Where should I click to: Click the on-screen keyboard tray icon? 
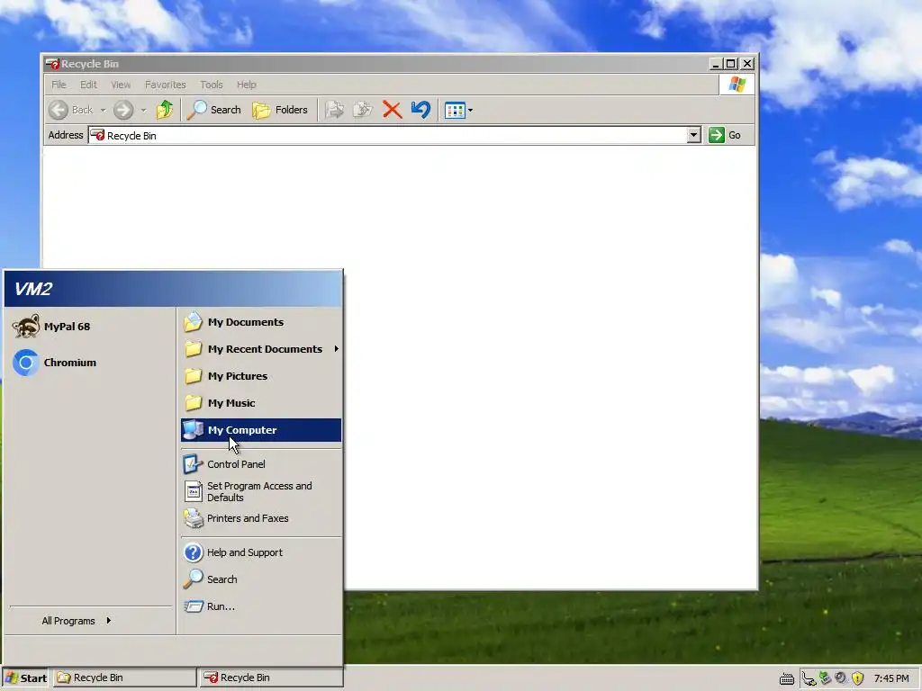(787, 679)
